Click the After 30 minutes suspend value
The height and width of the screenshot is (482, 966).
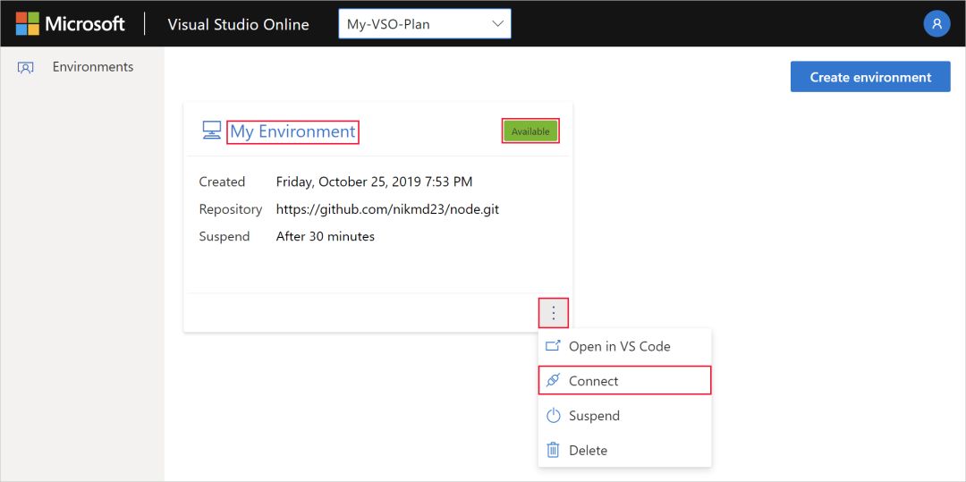(x=326, y=236)
